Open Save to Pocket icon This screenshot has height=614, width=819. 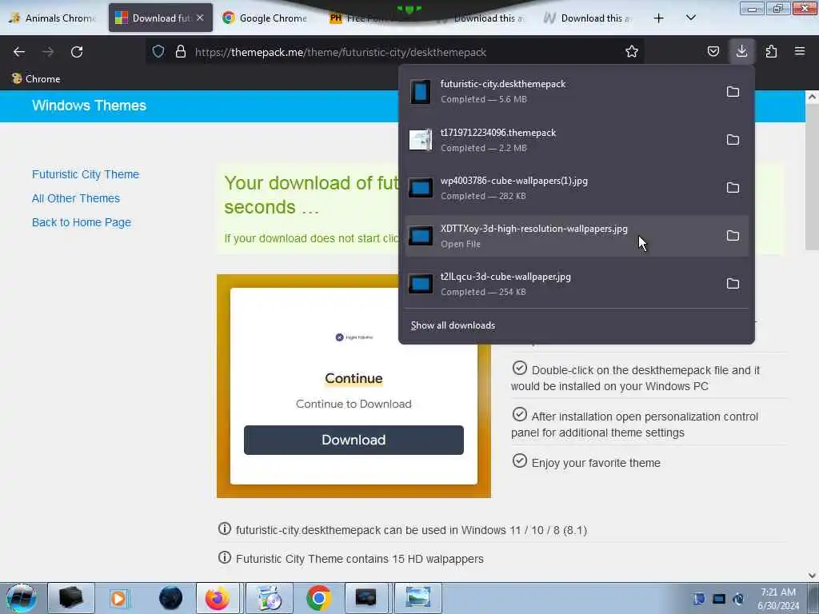pyautogui.click(x=713, y=51)
